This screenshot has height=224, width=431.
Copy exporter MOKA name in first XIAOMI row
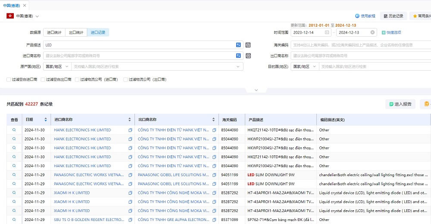coord(214,193)
